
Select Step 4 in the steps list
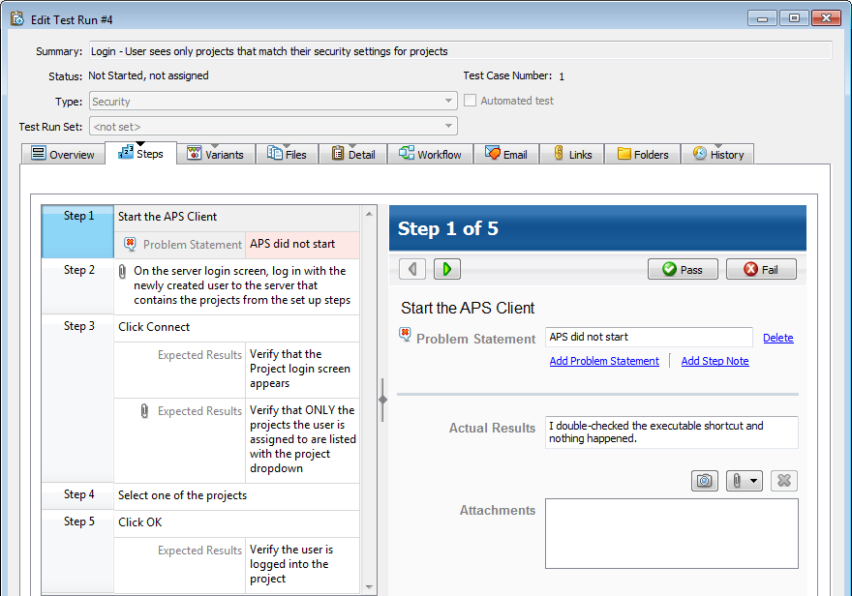tap(78, 495)
